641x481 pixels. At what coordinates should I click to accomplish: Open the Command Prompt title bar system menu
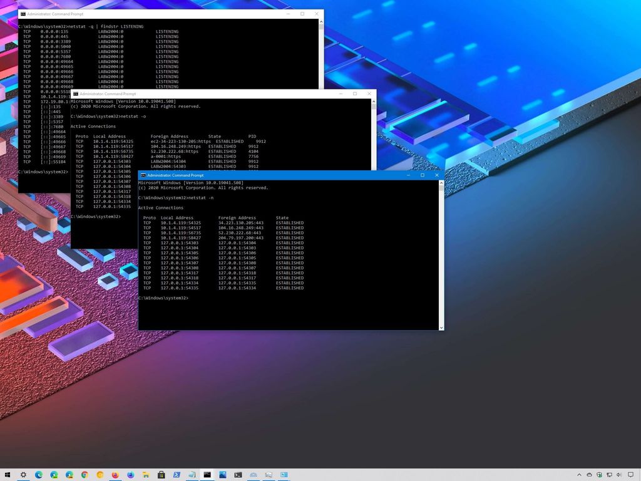(x=142, y=175)
